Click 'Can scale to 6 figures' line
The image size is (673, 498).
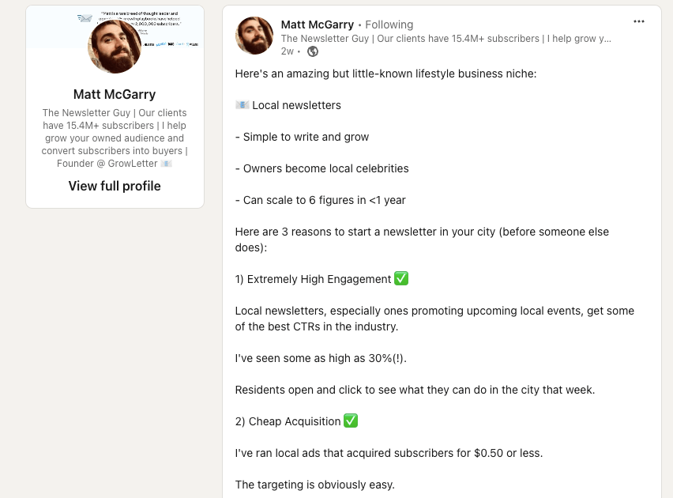click(320, 200)
